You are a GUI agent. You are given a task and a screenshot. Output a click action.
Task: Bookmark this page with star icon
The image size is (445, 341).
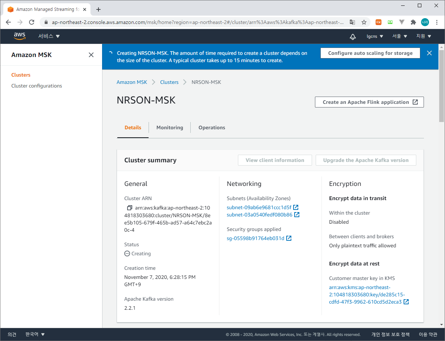coord(364,22)
